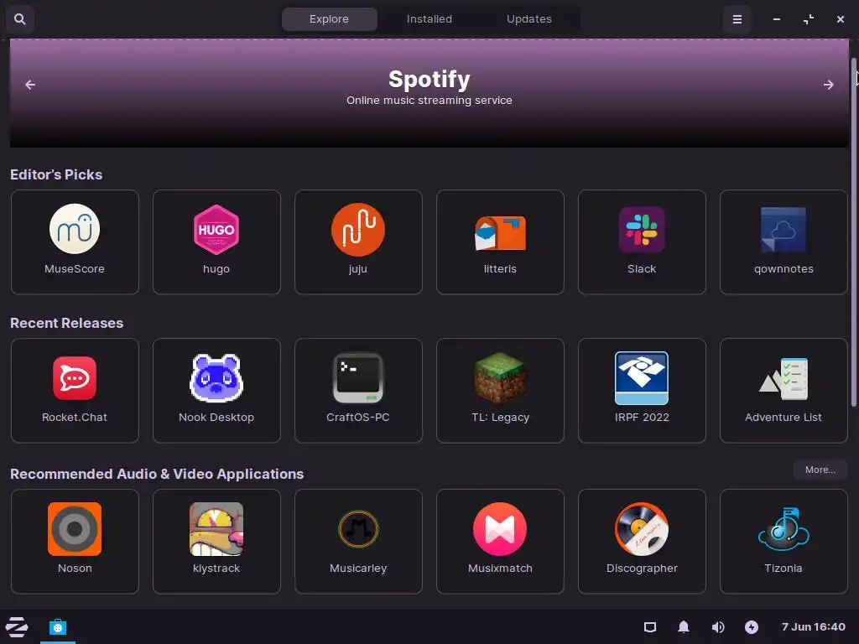
Task: Open the IRPF 2022 app icon
Action: 642,378
